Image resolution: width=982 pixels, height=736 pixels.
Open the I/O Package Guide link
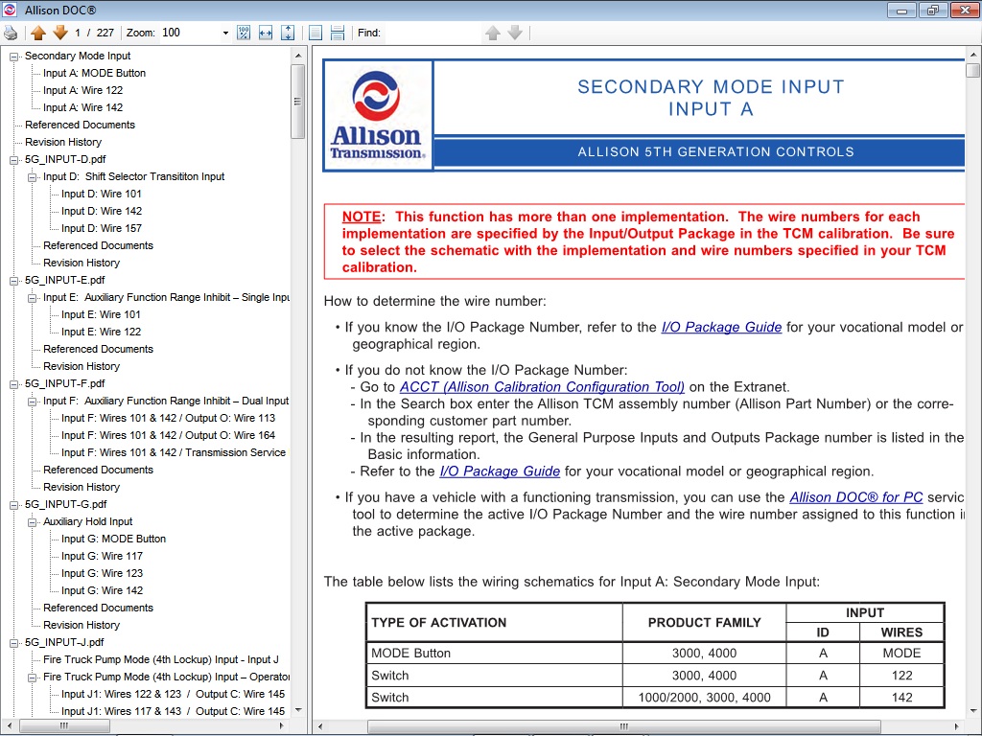[721, 327]
